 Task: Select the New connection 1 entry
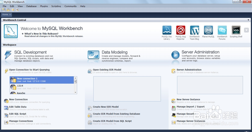[42, 80]
